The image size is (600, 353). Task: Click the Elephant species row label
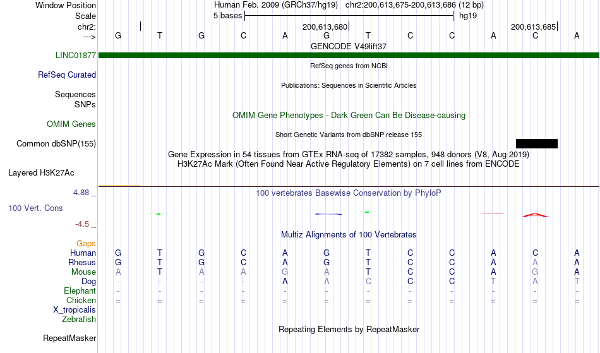pyautogui.click(x=80, y=290)
